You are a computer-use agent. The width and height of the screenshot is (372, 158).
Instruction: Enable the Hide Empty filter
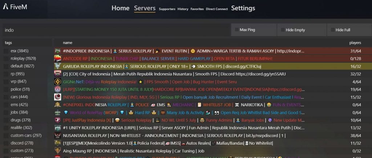[x=283, y=30]
